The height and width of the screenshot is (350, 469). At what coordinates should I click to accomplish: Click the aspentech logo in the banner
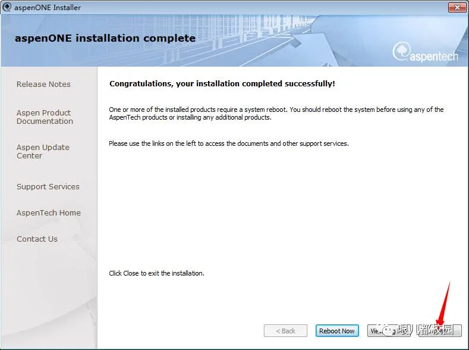coord(425,52)
